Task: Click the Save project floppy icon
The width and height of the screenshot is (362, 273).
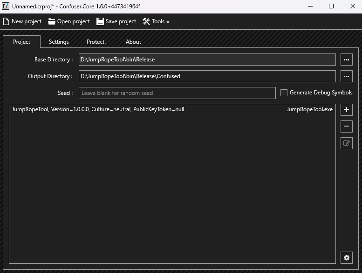Action: pyautogui.click(x=100, y=21)
